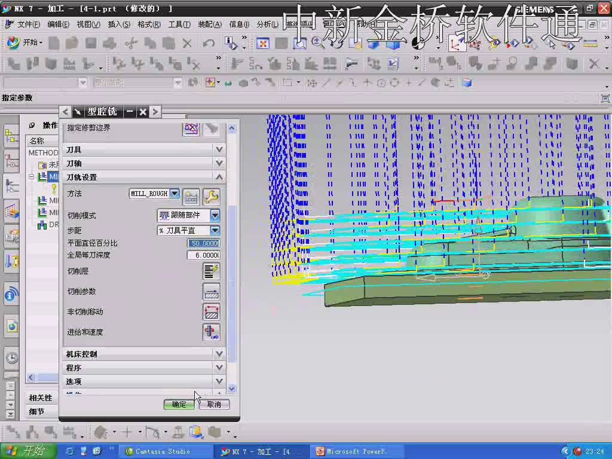Open the Assembly Navigator sidebar icon
The width and height of the screenshot is (612, 459).
point(11,137)
